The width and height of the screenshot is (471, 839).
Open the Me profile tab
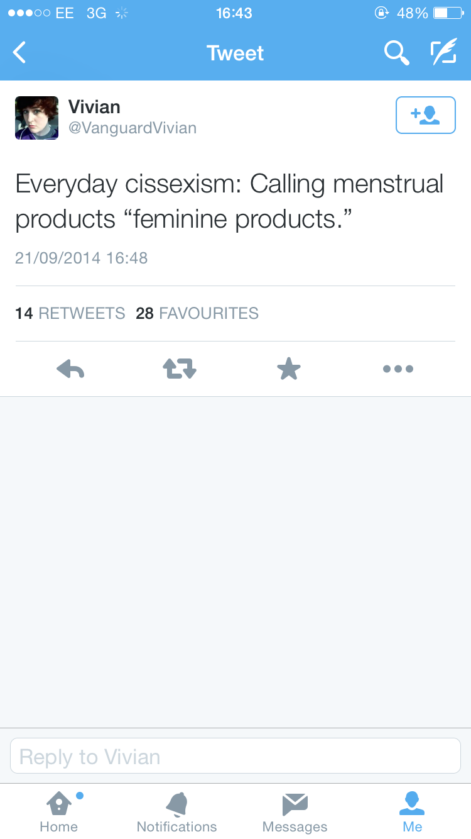(412, 811)
